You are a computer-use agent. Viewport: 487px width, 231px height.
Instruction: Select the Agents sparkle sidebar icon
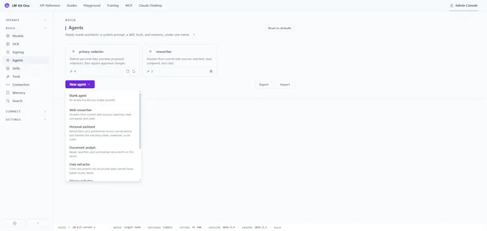[8, 60]
